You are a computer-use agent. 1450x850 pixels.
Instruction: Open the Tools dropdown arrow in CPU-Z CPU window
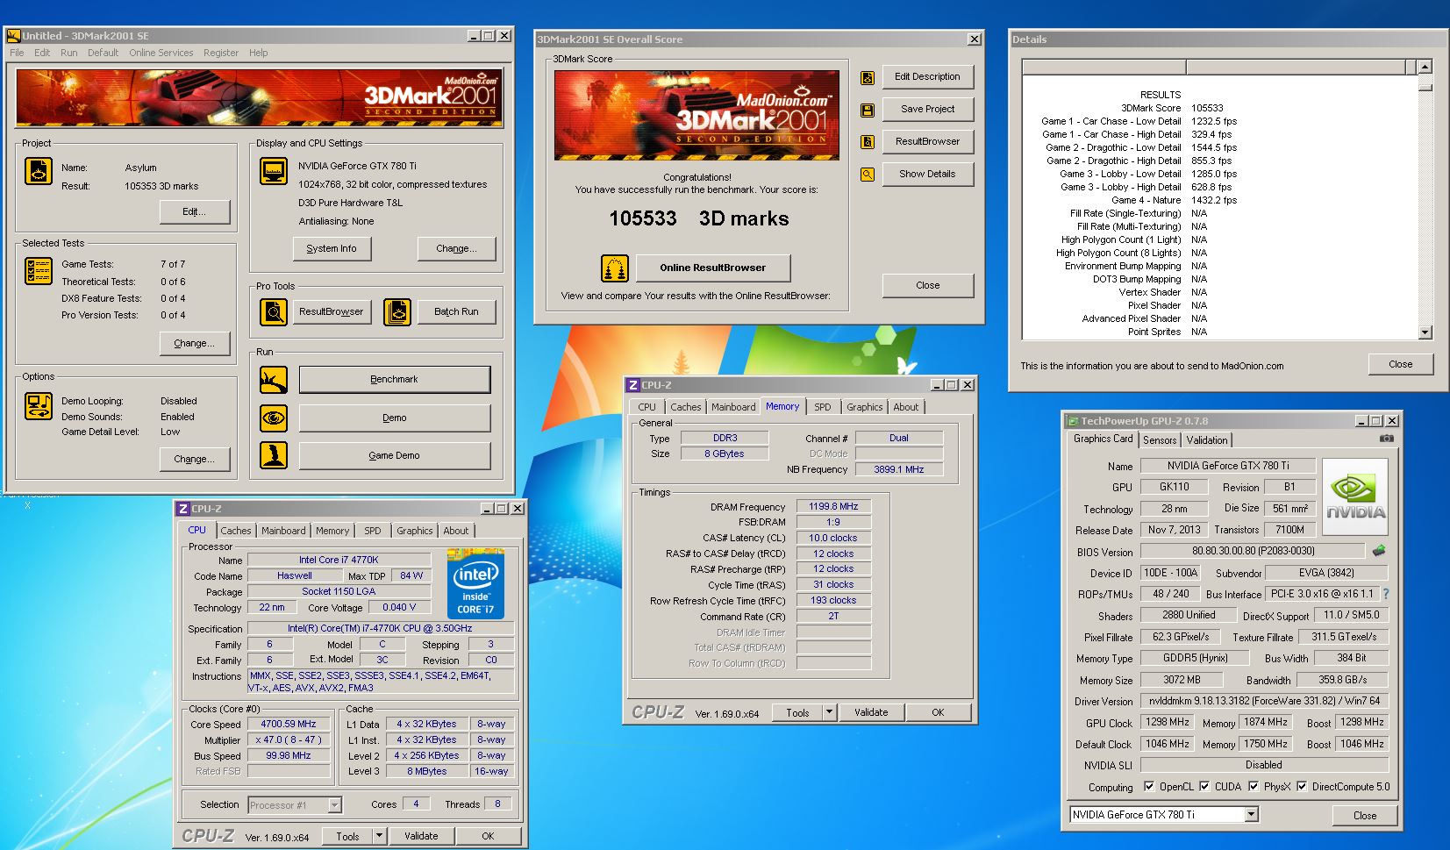tap(379, 836)
